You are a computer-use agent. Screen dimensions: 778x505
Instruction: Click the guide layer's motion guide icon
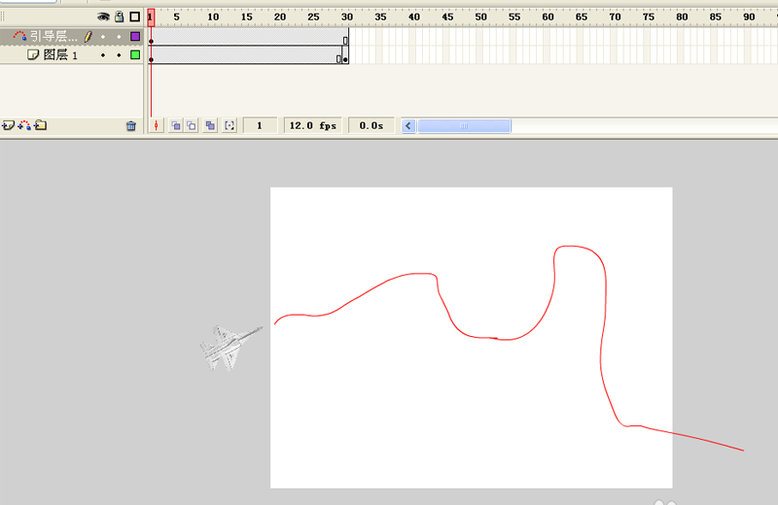tap(19, 36)
